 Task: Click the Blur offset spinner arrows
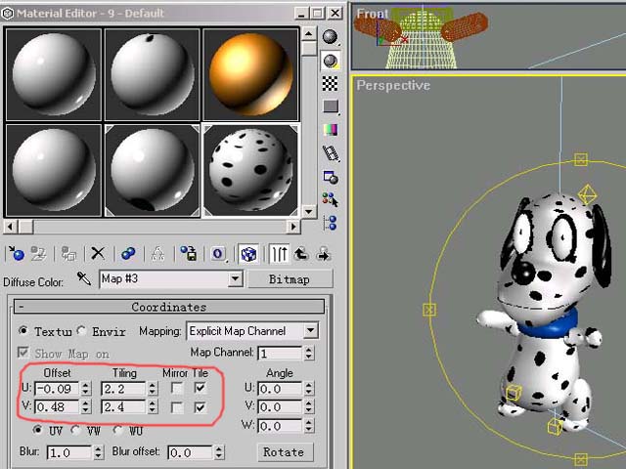219,452
